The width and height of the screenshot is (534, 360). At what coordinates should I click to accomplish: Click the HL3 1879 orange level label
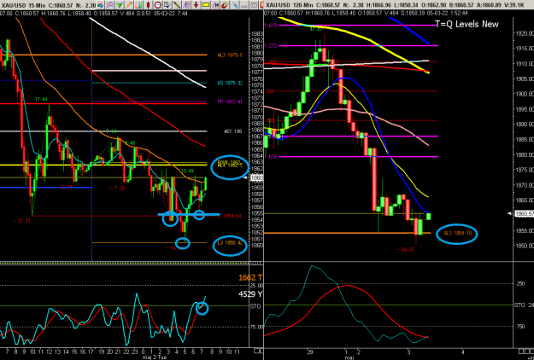click(230, 55)
